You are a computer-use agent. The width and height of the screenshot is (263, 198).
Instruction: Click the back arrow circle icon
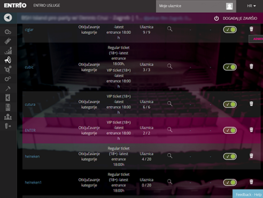pyautogui.click(x=8, y=18)
